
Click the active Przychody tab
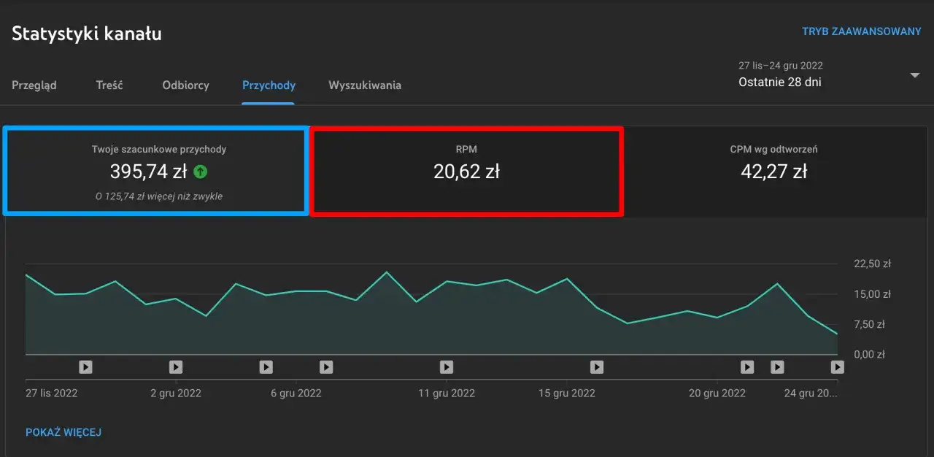[269, 85]
